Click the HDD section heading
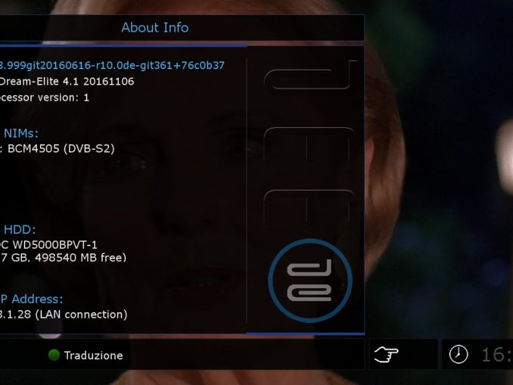Image resolution: width=513 pixels, height=385 pixels. point(20,229)
